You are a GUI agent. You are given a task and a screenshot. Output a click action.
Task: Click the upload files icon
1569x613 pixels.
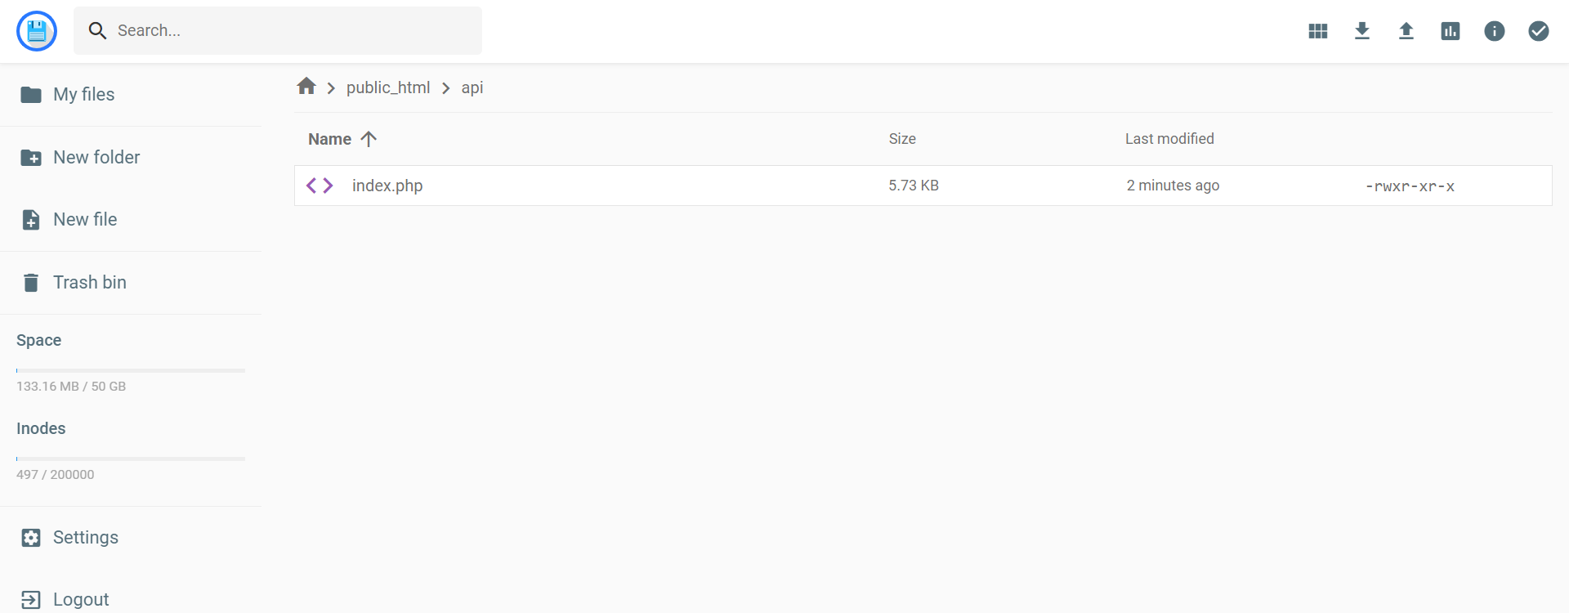[1406, 30]
